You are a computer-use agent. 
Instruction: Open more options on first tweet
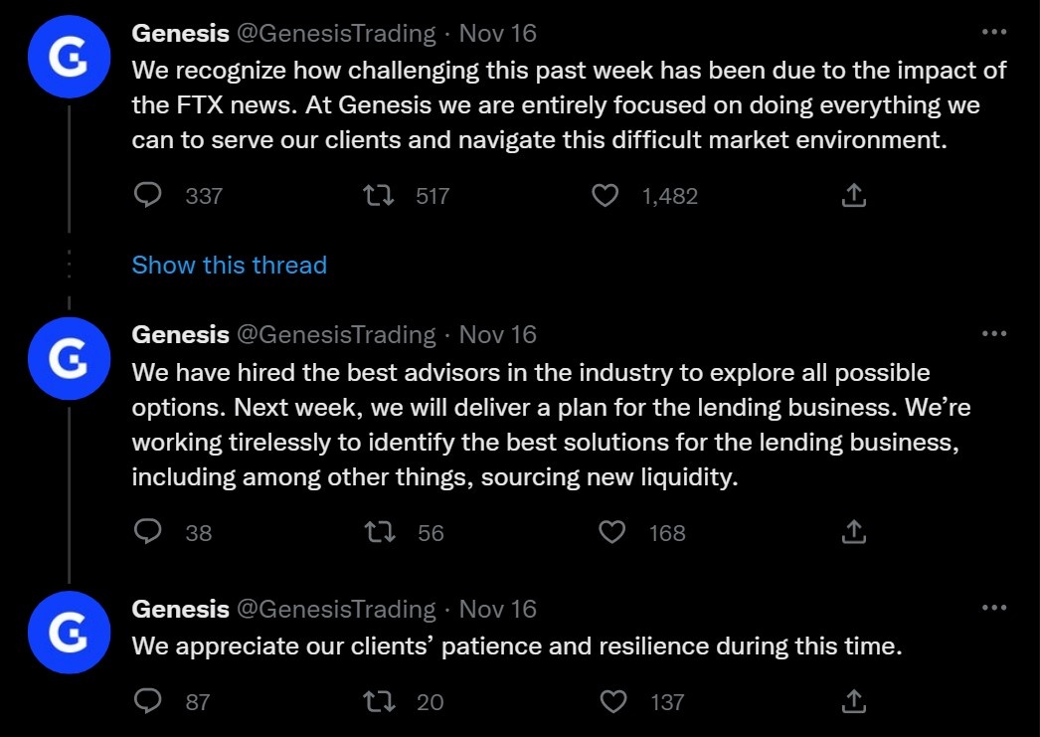993,33
